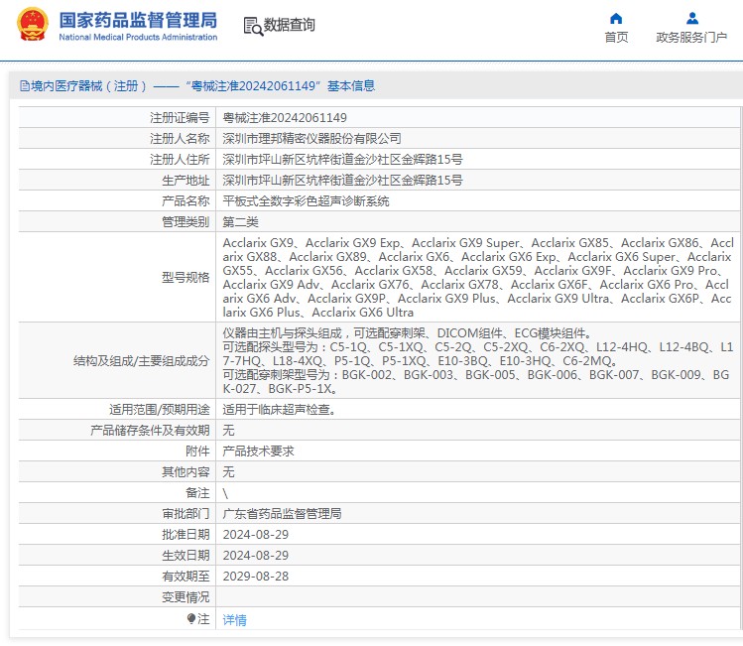Open the 首页 text link
The height and width of the screenshot is (646, 743).
click(x=616, y=38)
